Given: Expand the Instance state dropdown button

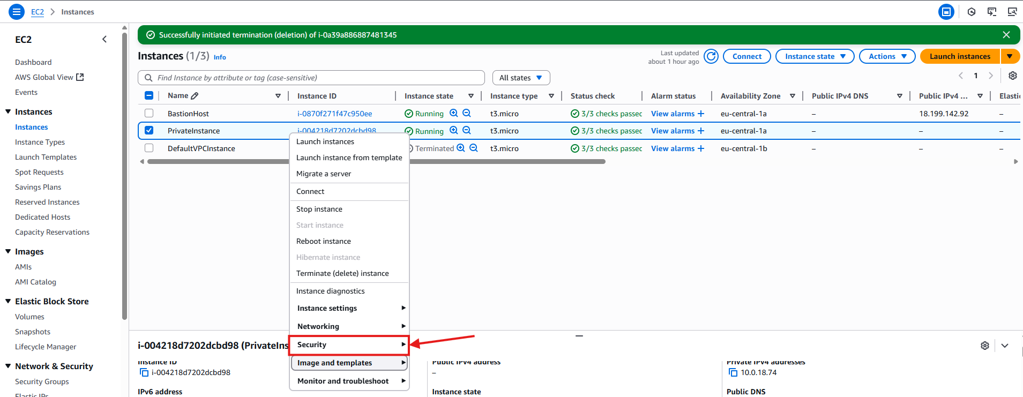Looking at the screenshot, I should (815, 56).
